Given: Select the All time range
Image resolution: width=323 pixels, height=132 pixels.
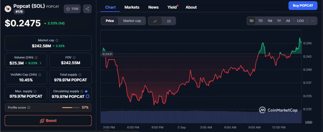Looking at the screenshot, I should click(288, 21).
